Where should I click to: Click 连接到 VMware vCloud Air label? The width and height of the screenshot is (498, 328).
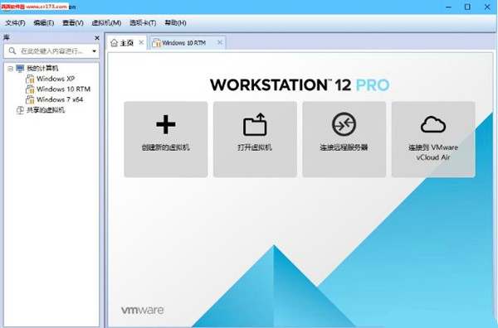(x=433, y=152)
